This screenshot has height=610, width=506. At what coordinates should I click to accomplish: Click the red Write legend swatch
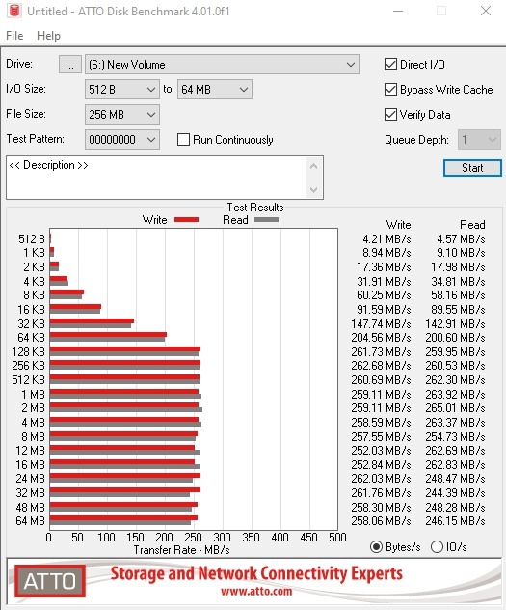(186, 220)
